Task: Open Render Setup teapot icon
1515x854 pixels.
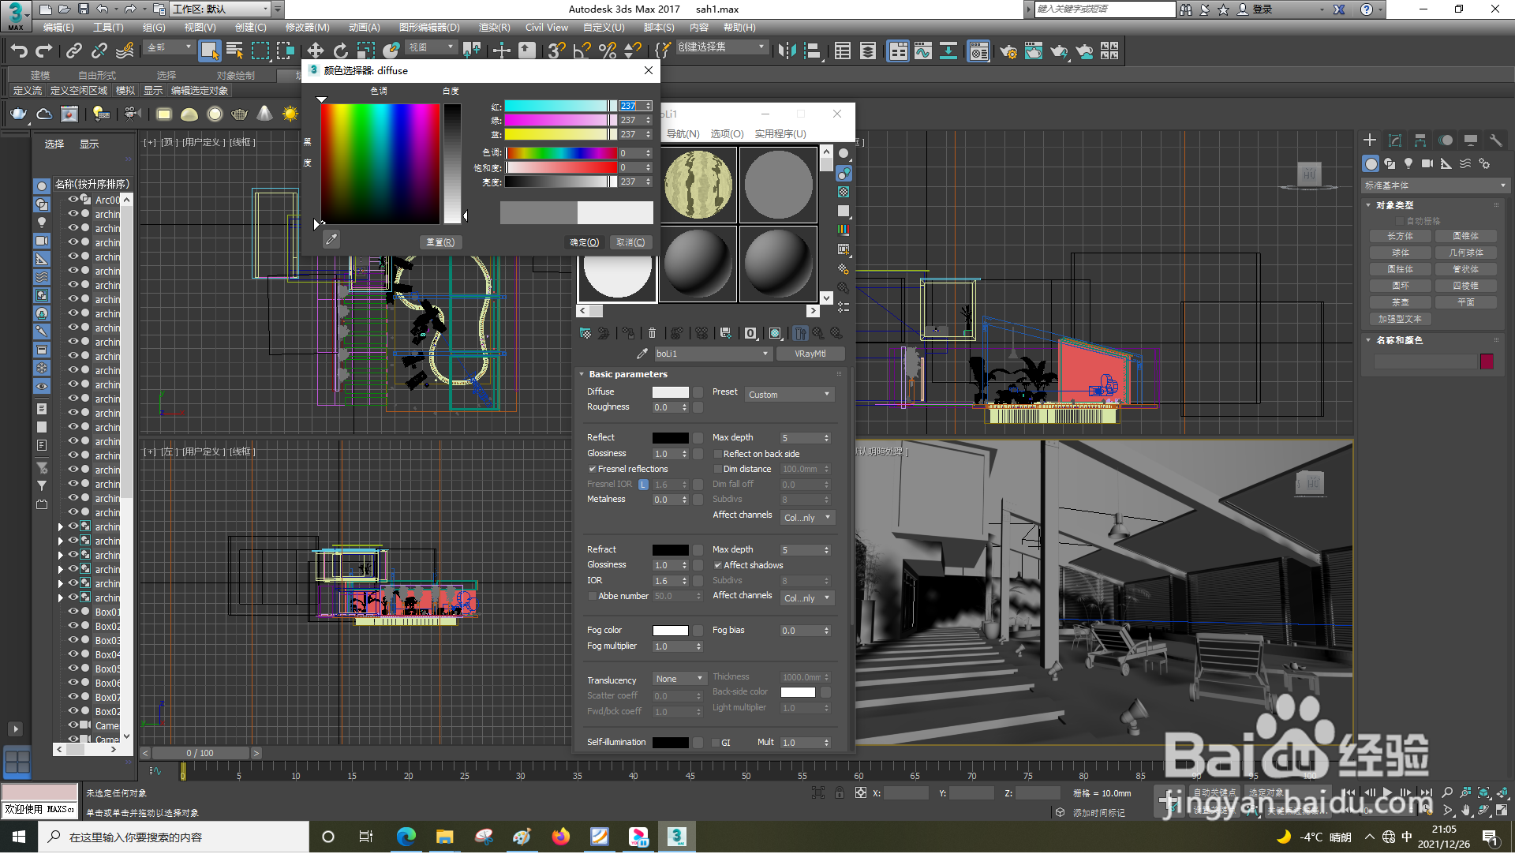Action: pos(1008,52)
